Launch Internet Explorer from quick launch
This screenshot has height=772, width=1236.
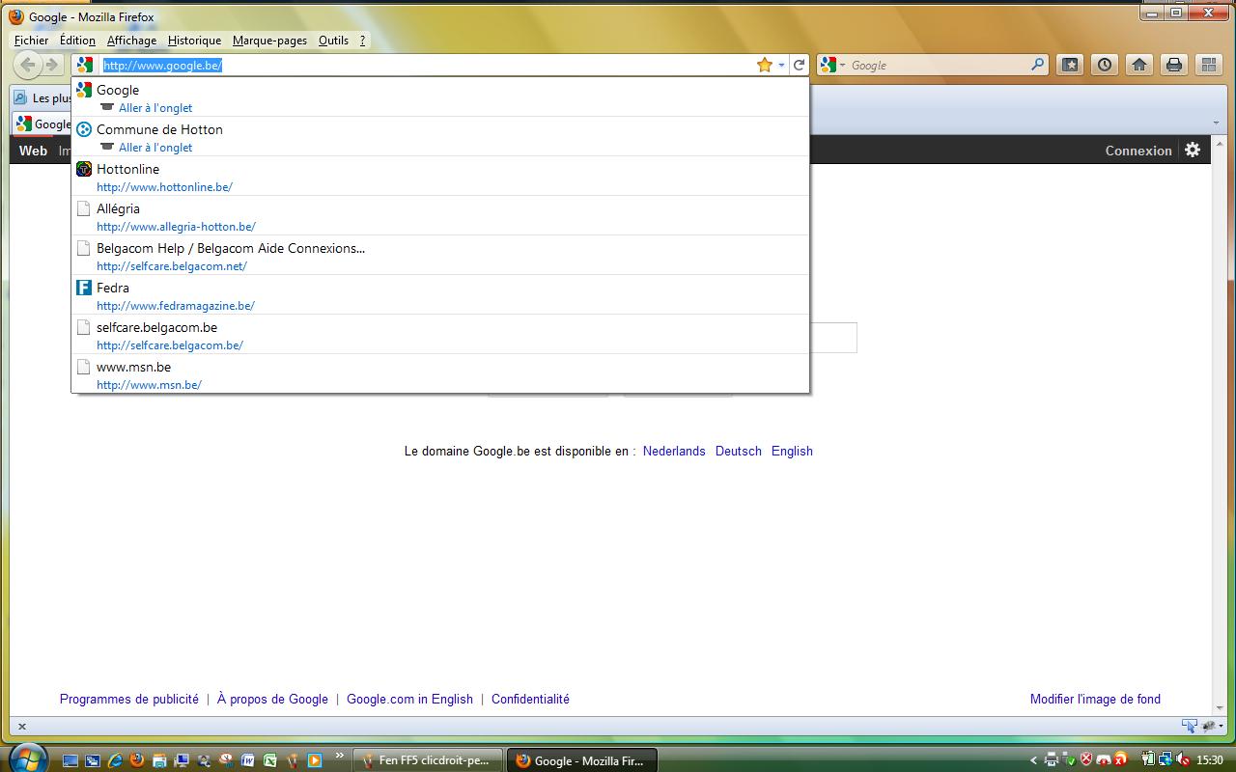coord(114,760)
